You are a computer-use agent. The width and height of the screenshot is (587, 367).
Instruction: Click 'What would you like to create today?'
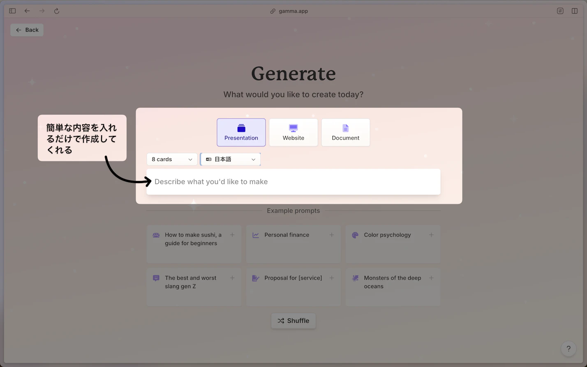[293, 94]
